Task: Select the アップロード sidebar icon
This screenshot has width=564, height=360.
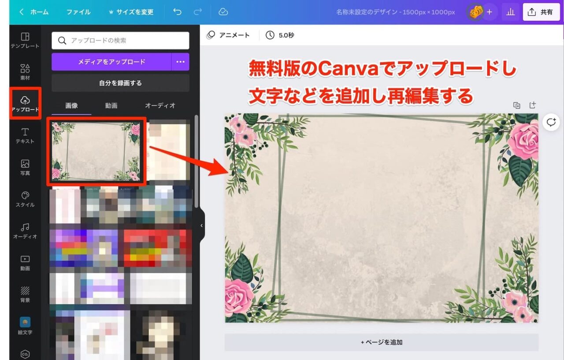Action: (25, 104)
